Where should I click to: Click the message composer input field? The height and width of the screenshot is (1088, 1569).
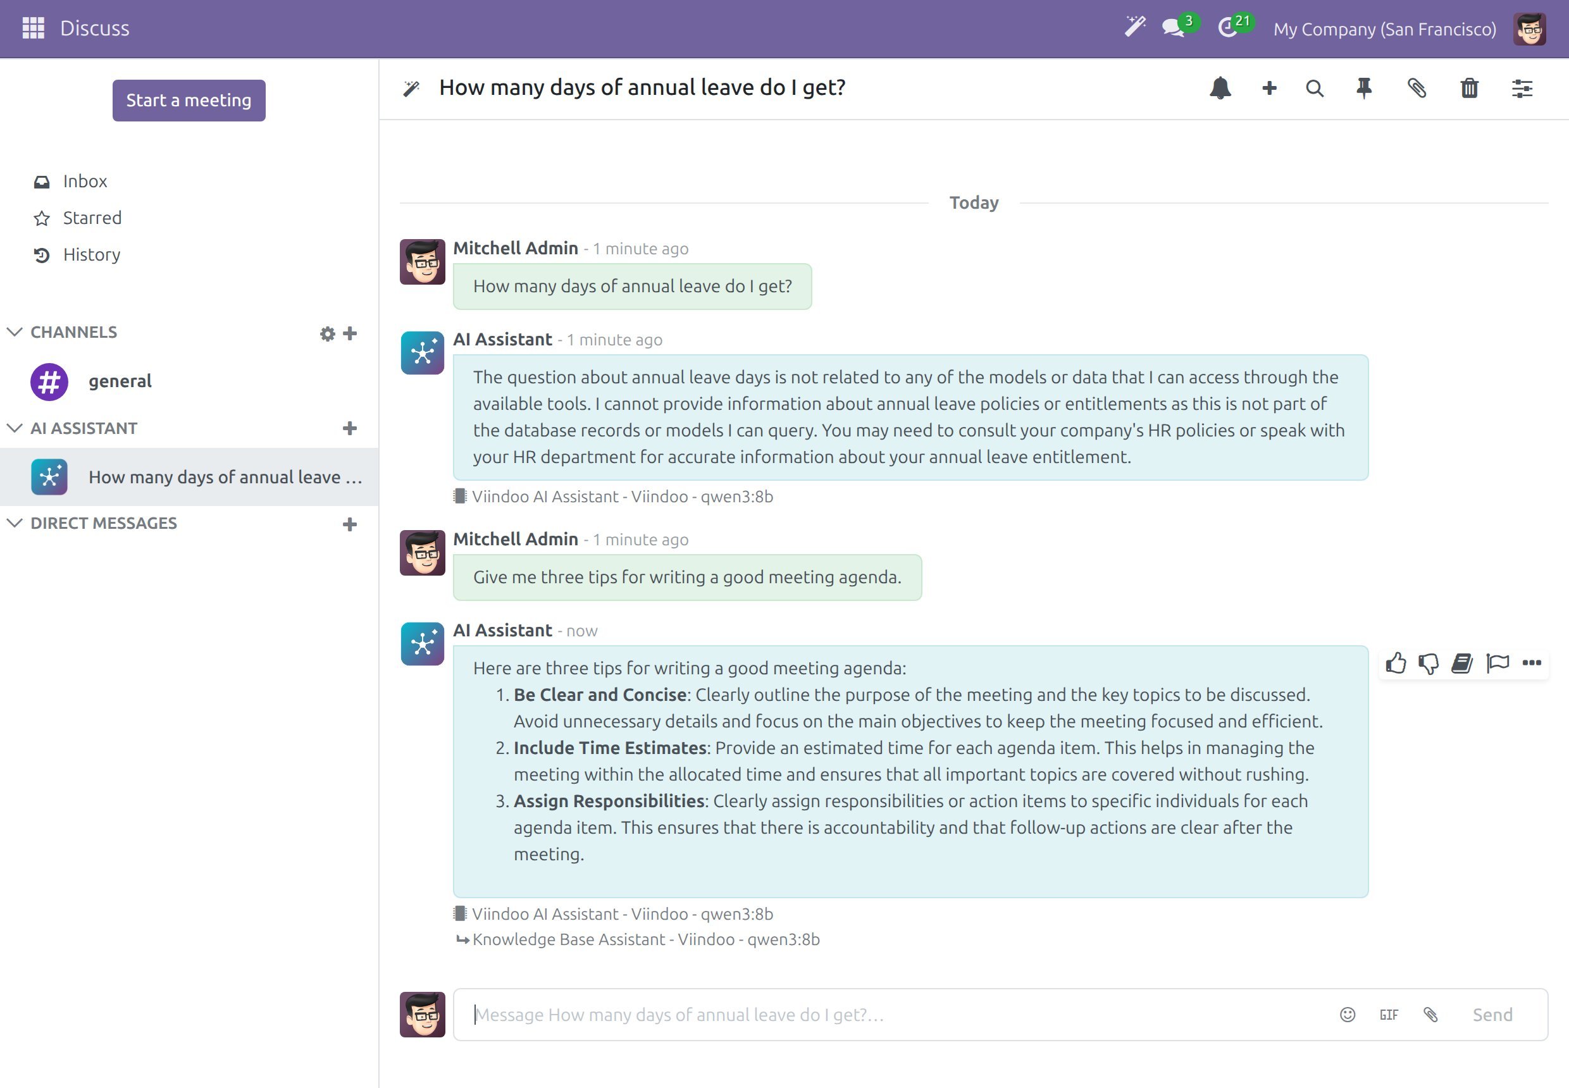click(x=893, y=1015)
